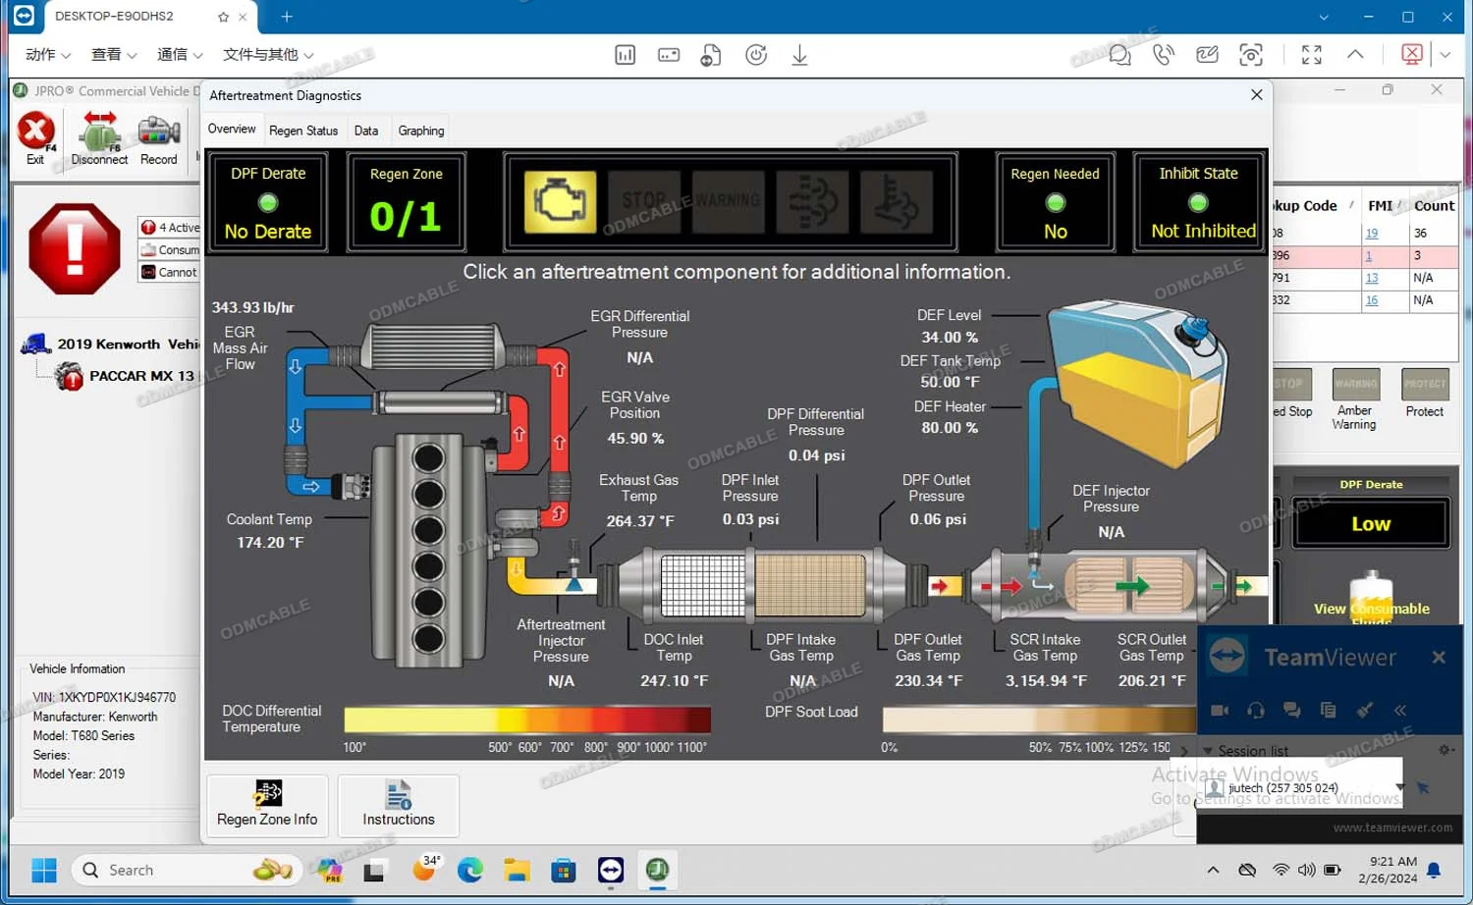The width and height of the screenshot is (1473, 905).
Task: Click the DPF filter component
Action: coord(810,586)
